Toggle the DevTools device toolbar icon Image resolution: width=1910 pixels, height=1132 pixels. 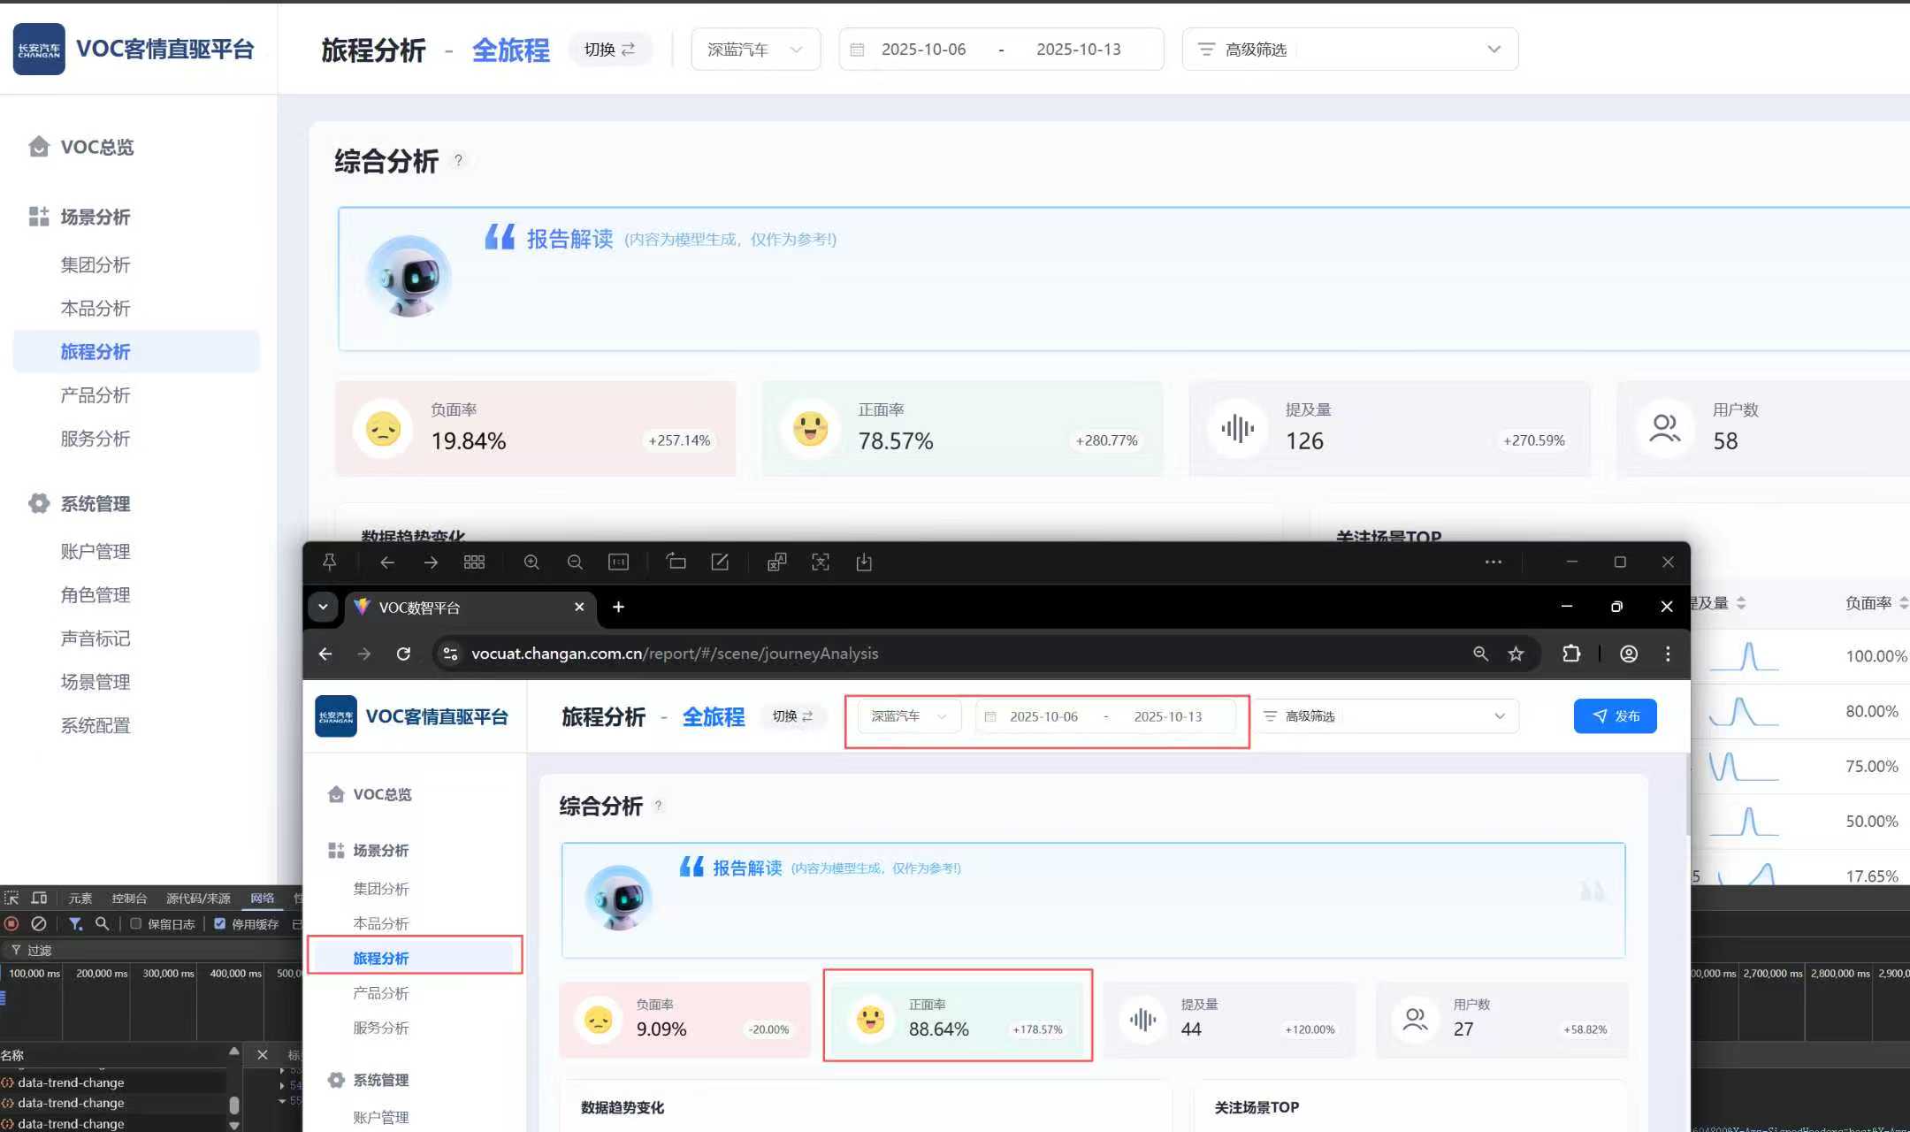pyautogui.click(x=39, y=898)
